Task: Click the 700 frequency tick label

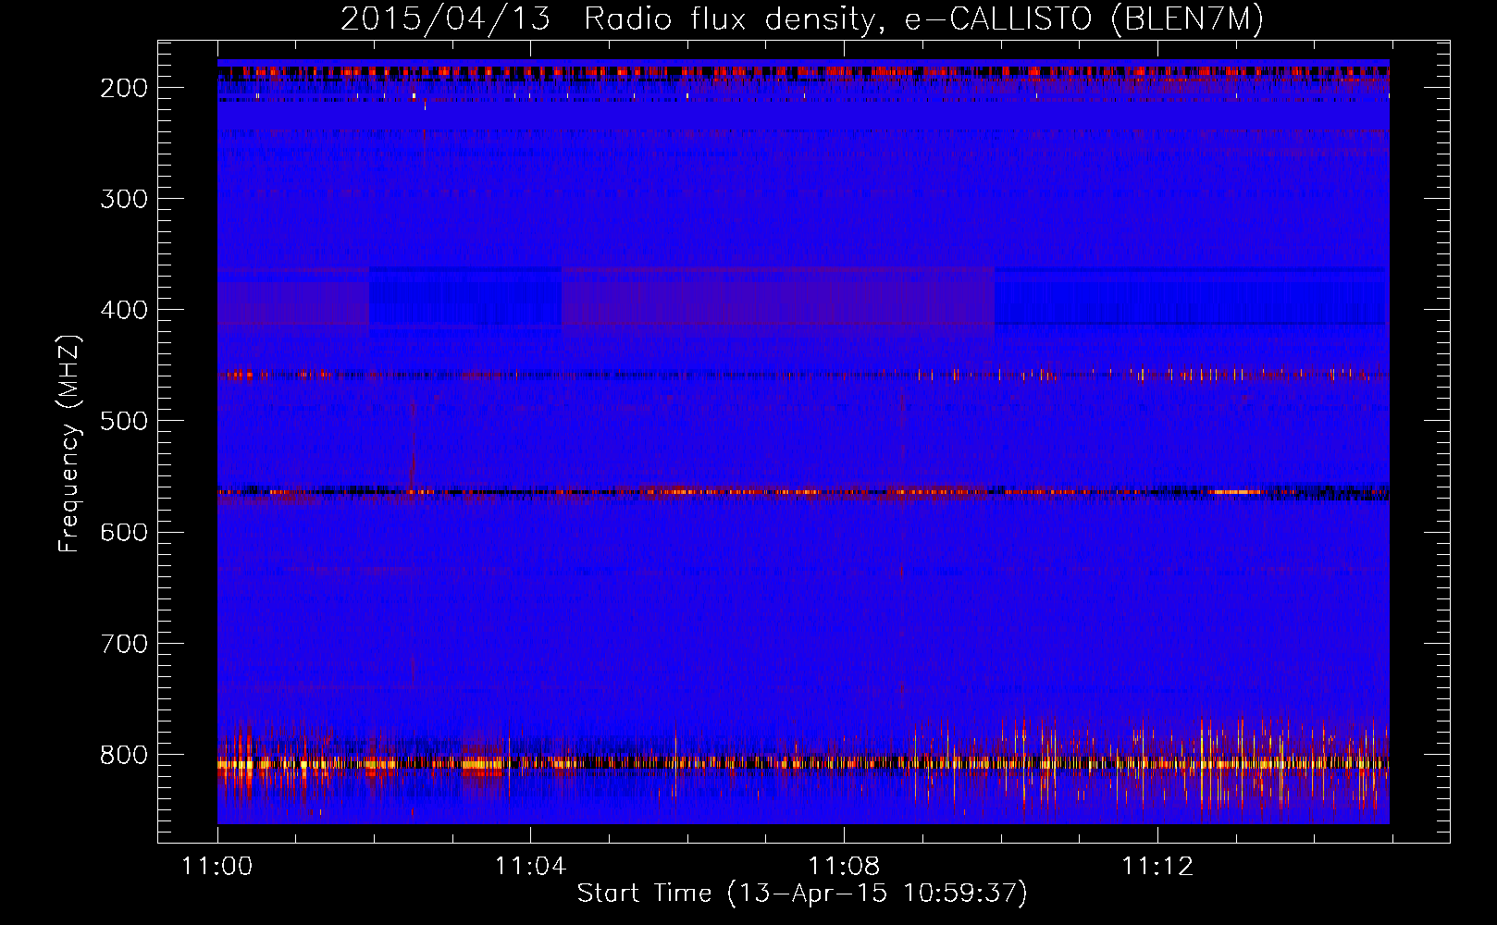Action: point(124,643)
